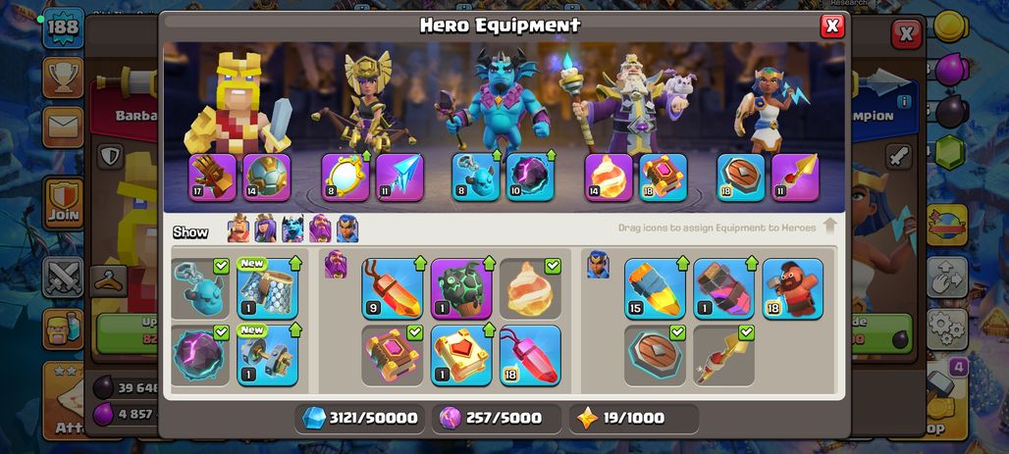Filter equipment by Barbarian King portrait
The width and height of the screenshot is (1009, 454).
pos(239,228)
